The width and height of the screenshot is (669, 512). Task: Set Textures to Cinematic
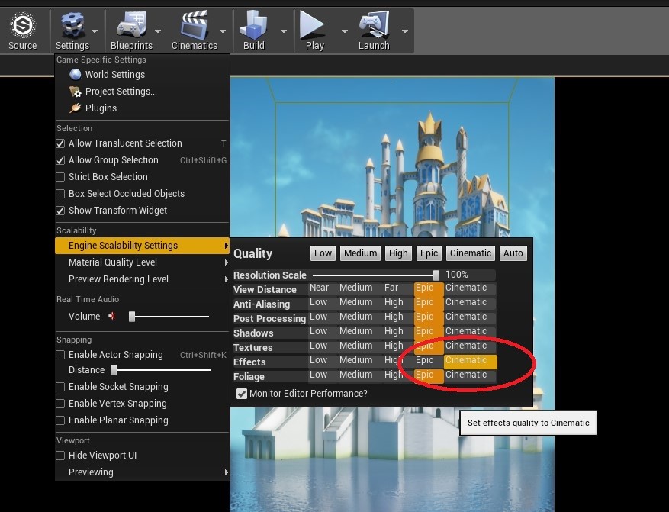click(470, 346)
